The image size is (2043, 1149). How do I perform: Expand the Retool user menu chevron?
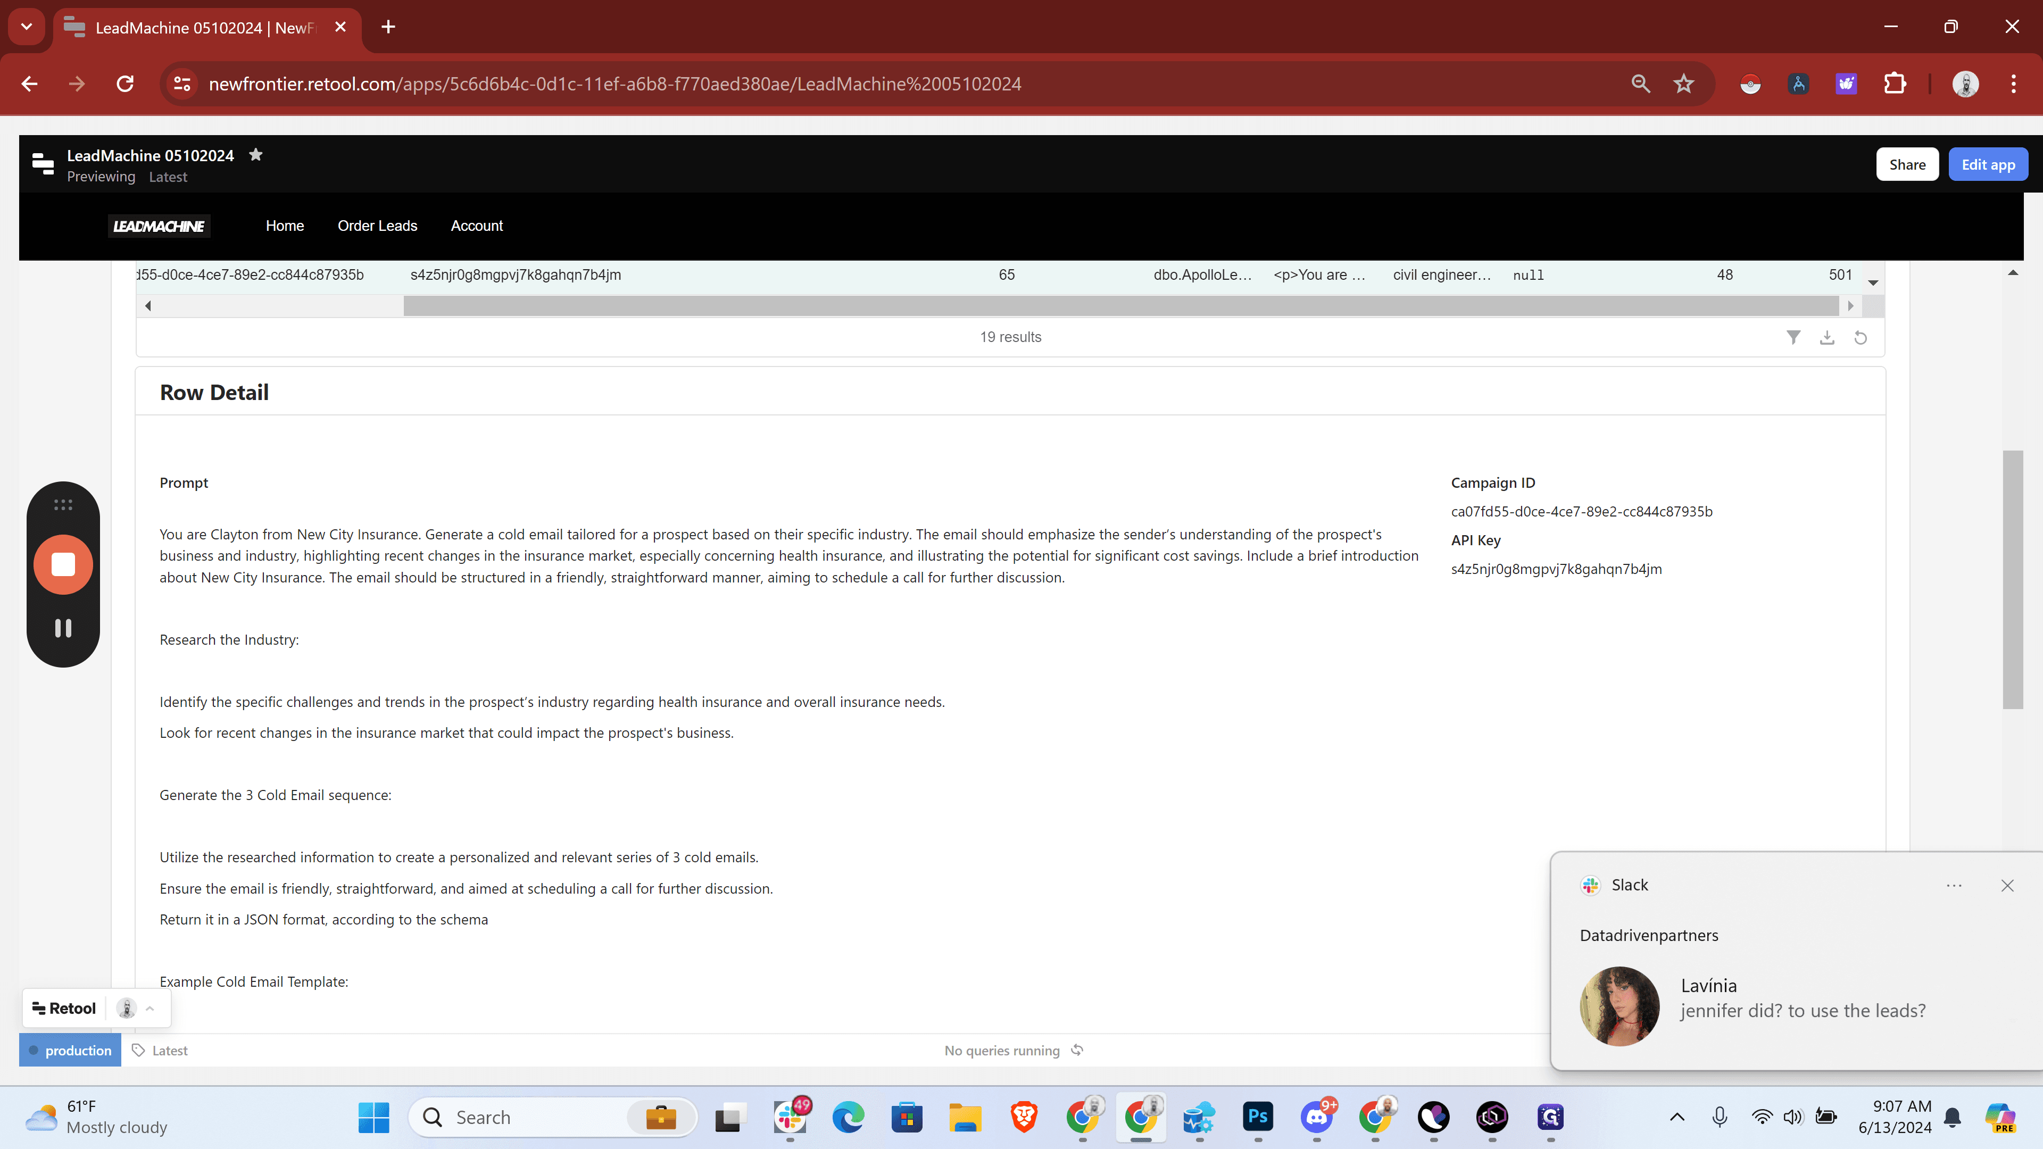[150, 1008]
